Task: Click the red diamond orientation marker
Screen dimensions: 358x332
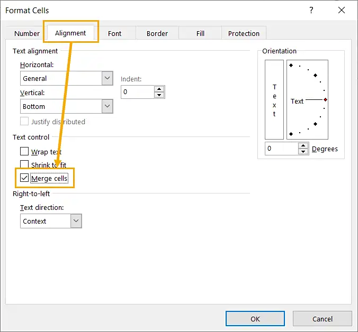Action: pos(325,100)
